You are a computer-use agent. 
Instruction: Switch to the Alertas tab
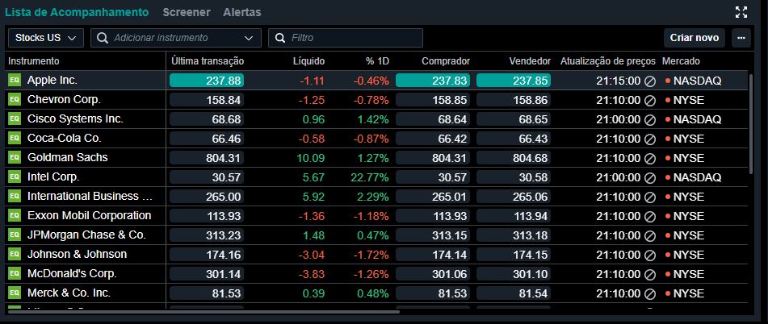point(241,12)
